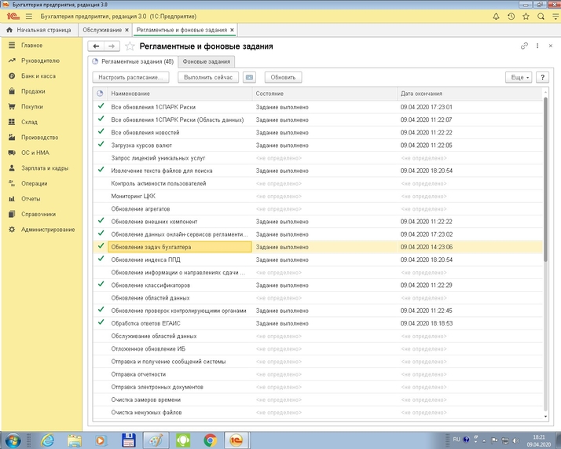Open Зарплата и кадры section

(44, 168)
